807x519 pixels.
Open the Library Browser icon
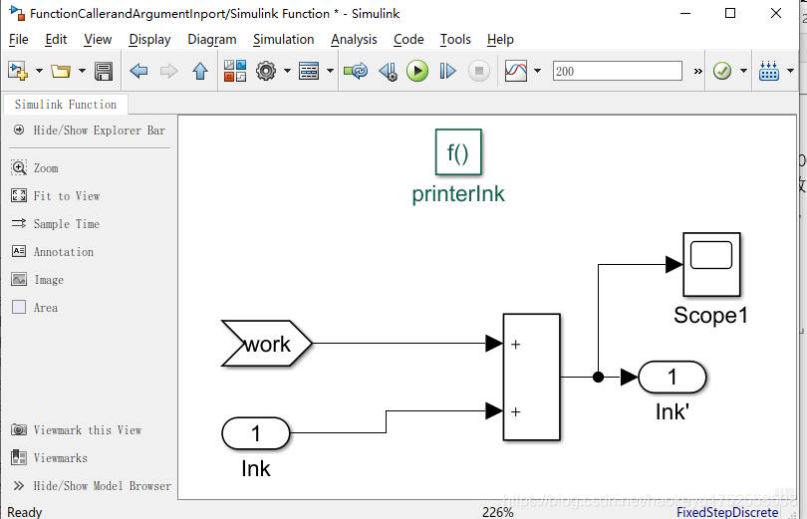[235, 71]
